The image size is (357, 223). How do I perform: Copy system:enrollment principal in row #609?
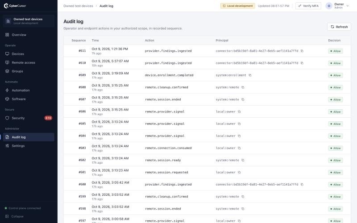[250, 75]
